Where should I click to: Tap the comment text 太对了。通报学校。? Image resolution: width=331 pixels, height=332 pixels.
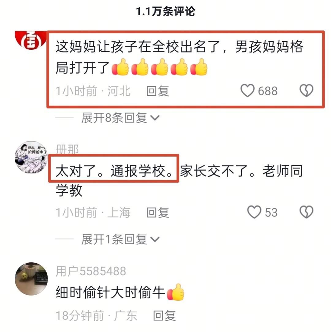point(114,171)
